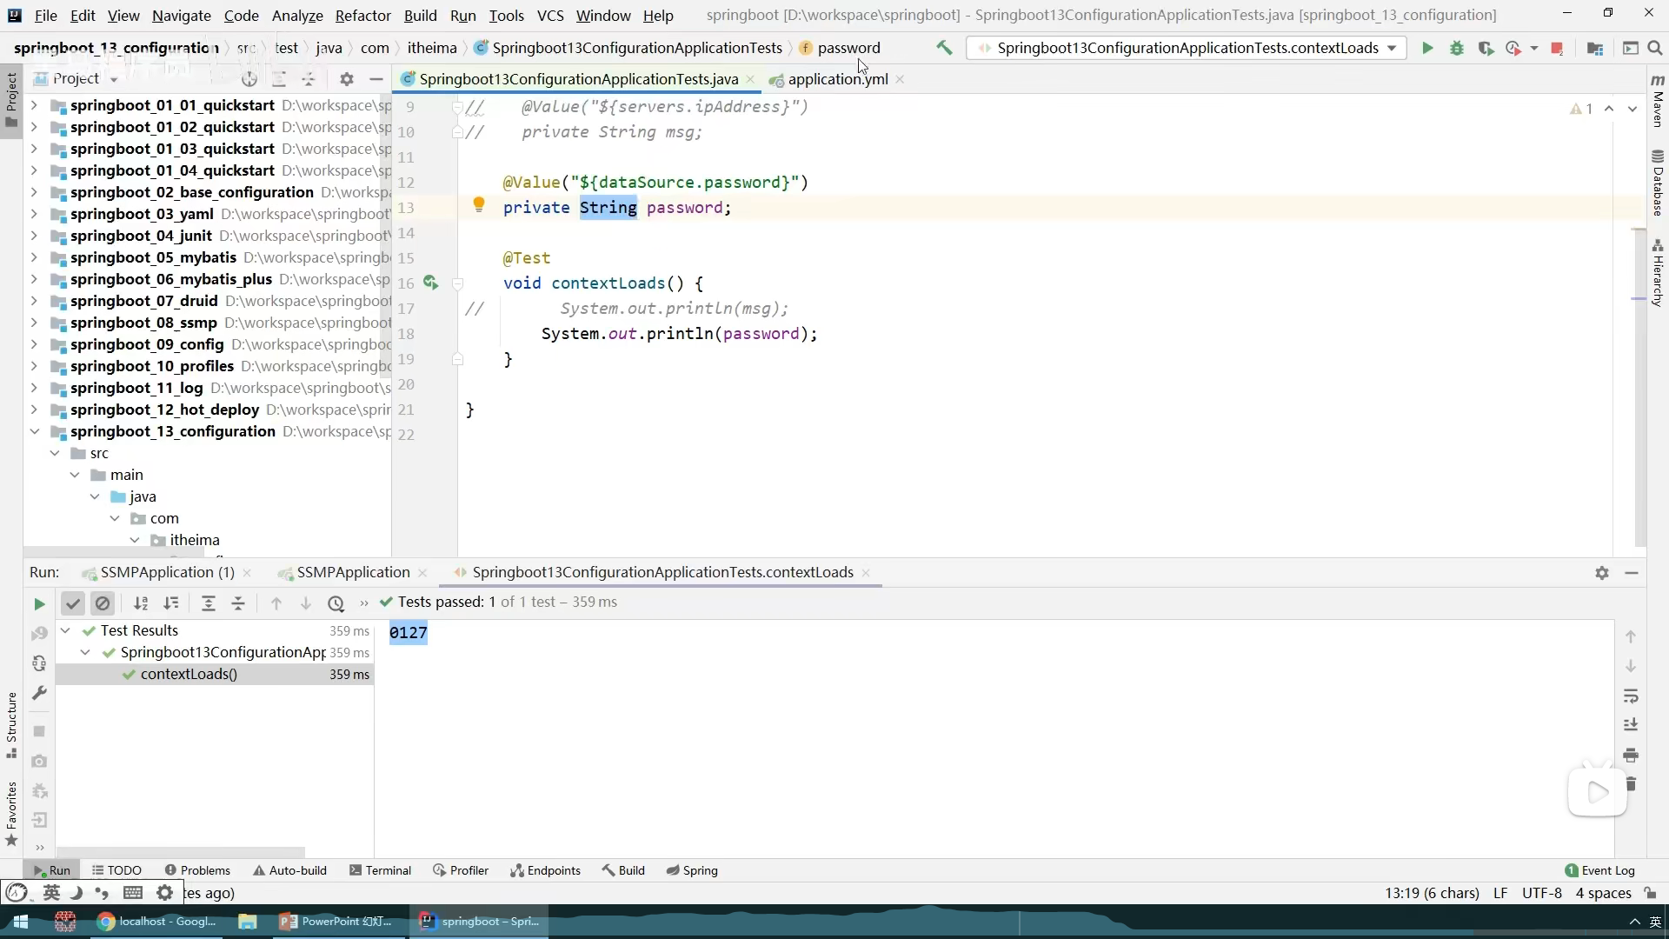Screen dimensions: 1669x939
Task: Switch to application.yml editor tab
Action: 837,79
